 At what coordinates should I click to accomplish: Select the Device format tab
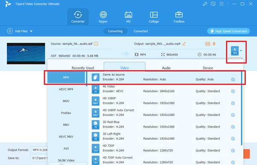click(x=208, y=68)
